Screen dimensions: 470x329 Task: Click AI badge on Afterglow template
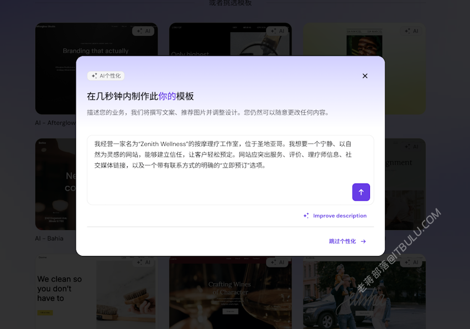(x=143, y=31)
